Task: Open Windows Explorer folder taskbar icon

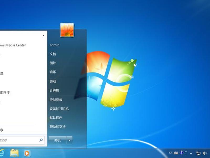Action: [x=14, y=153]
